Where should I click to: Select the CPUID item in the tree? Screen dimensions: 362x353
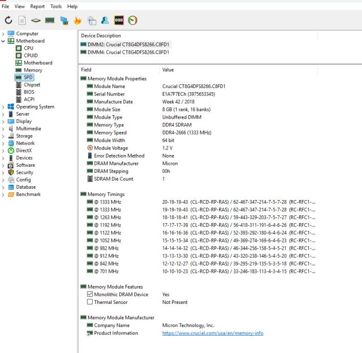[x=31, y=56]
